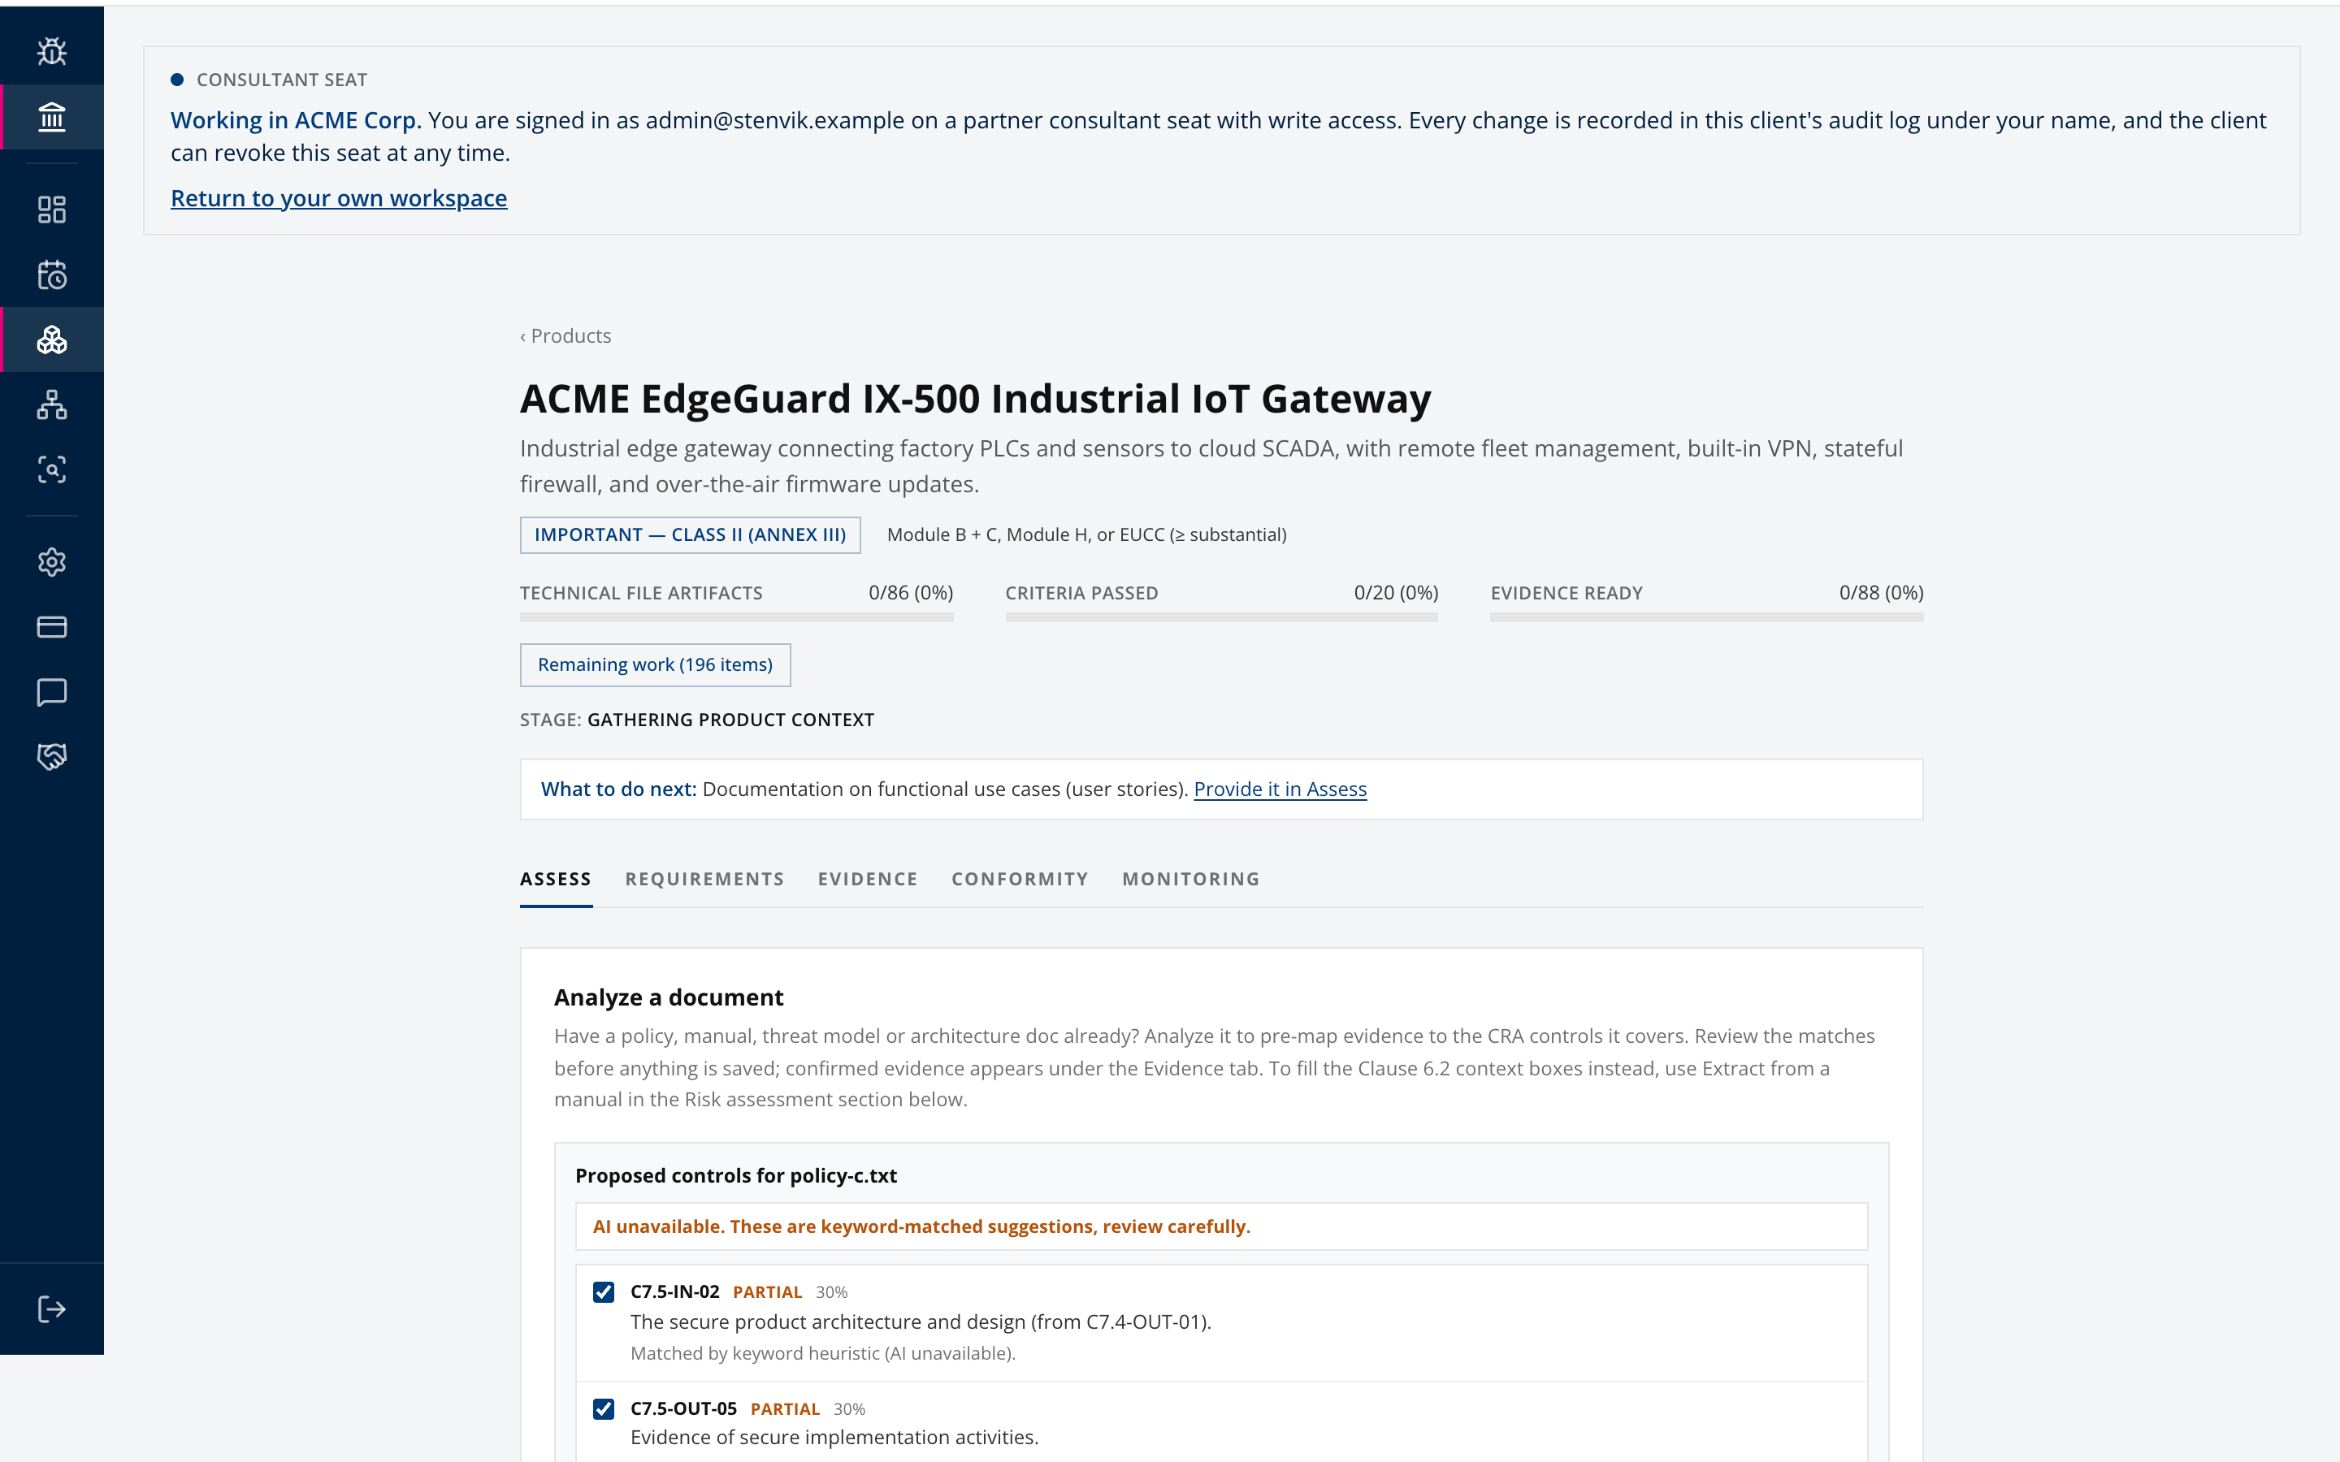Uncheck the C7.5-IN-02 control checkbox

click(x=604, y=1291)
